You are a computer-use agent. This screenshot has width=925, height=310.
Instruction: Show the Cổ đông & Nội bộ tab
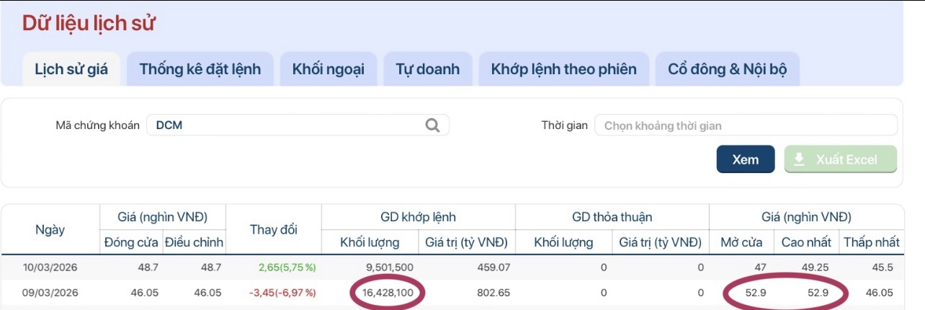click(x=727, y=69)
